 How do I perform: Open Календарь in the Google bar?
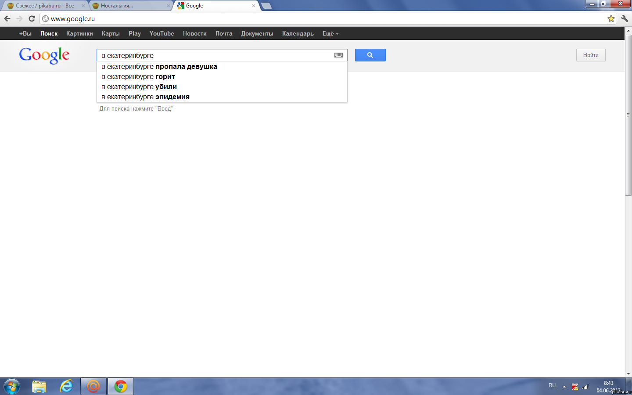(298, 33)
